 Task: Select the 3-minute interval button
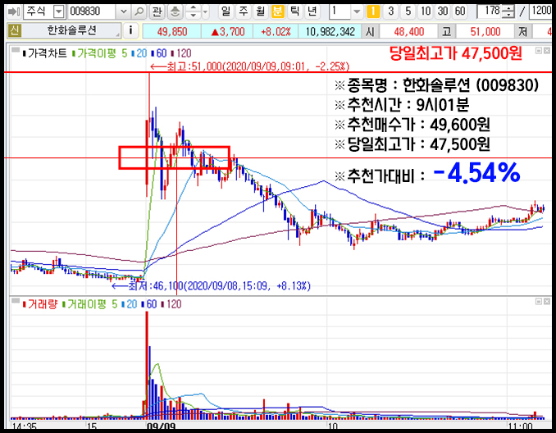click(390, 11)
